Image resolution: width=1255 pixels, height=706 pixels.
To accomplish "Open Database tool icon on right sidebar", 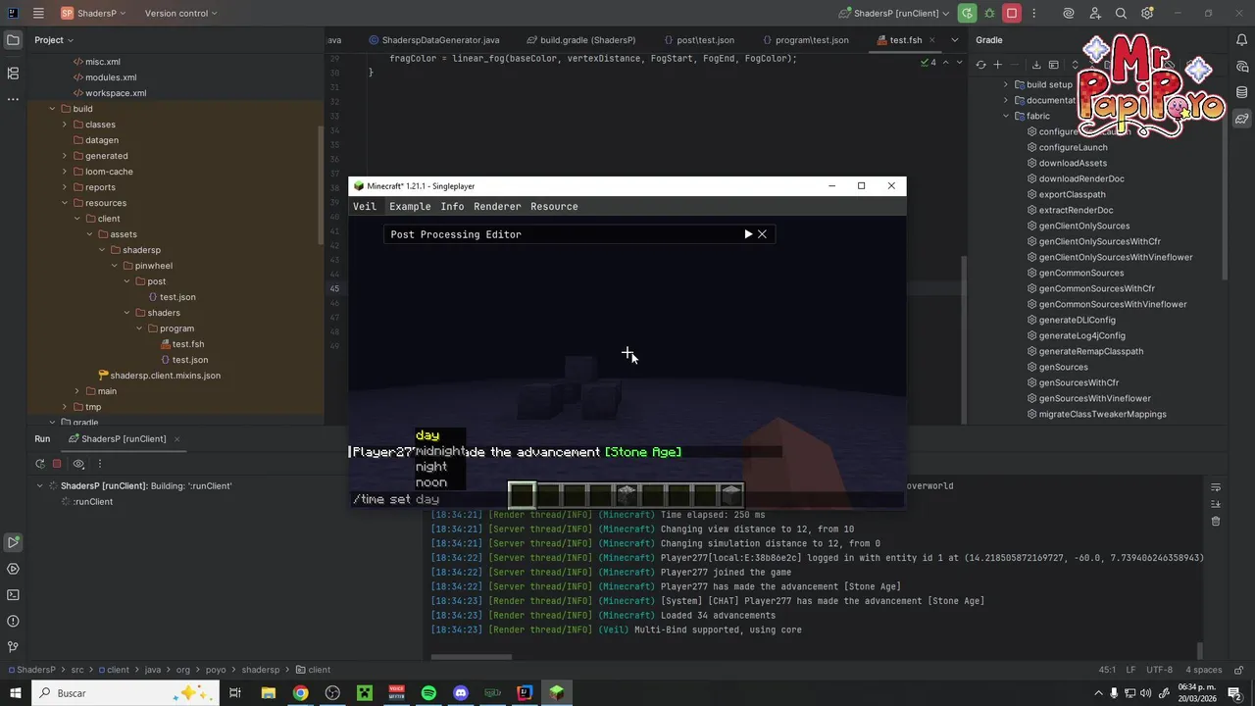I will point(1242,92).
